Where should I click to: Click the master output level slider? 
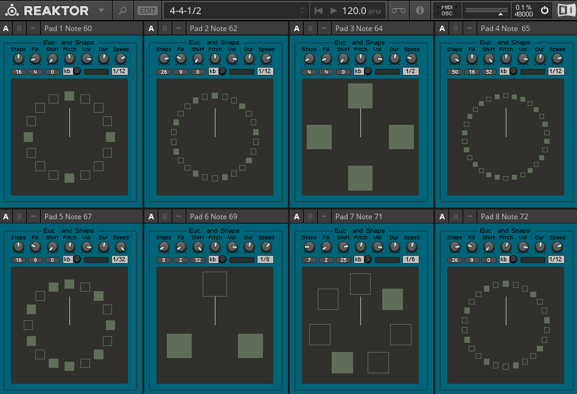coord(486,10)
